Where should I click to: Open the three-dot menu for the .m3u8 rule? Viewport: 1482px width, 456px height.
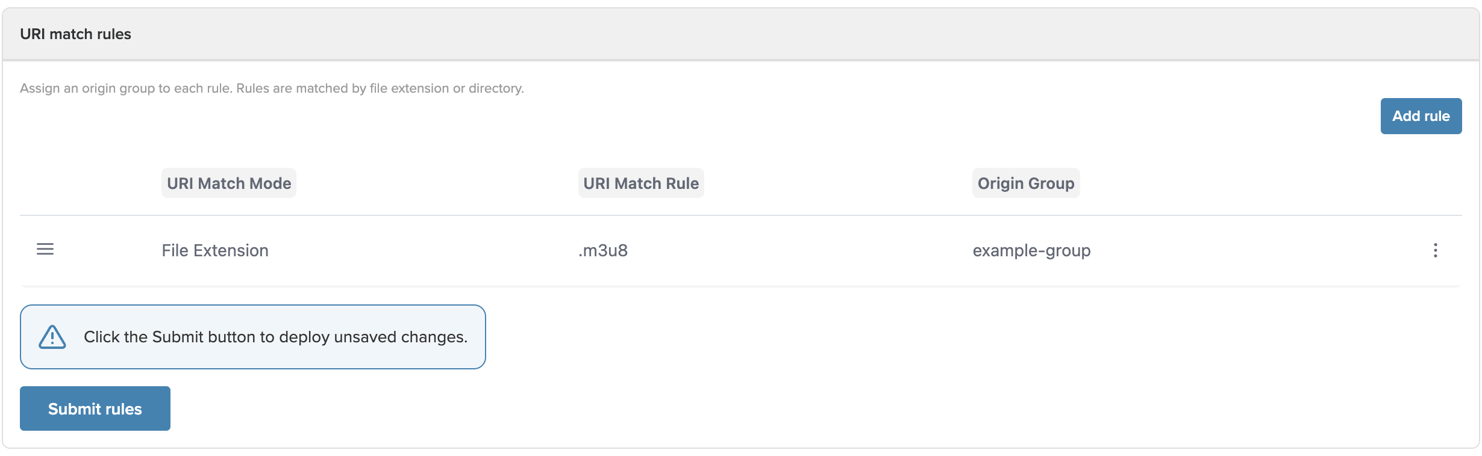click(x=1435, y=250)
